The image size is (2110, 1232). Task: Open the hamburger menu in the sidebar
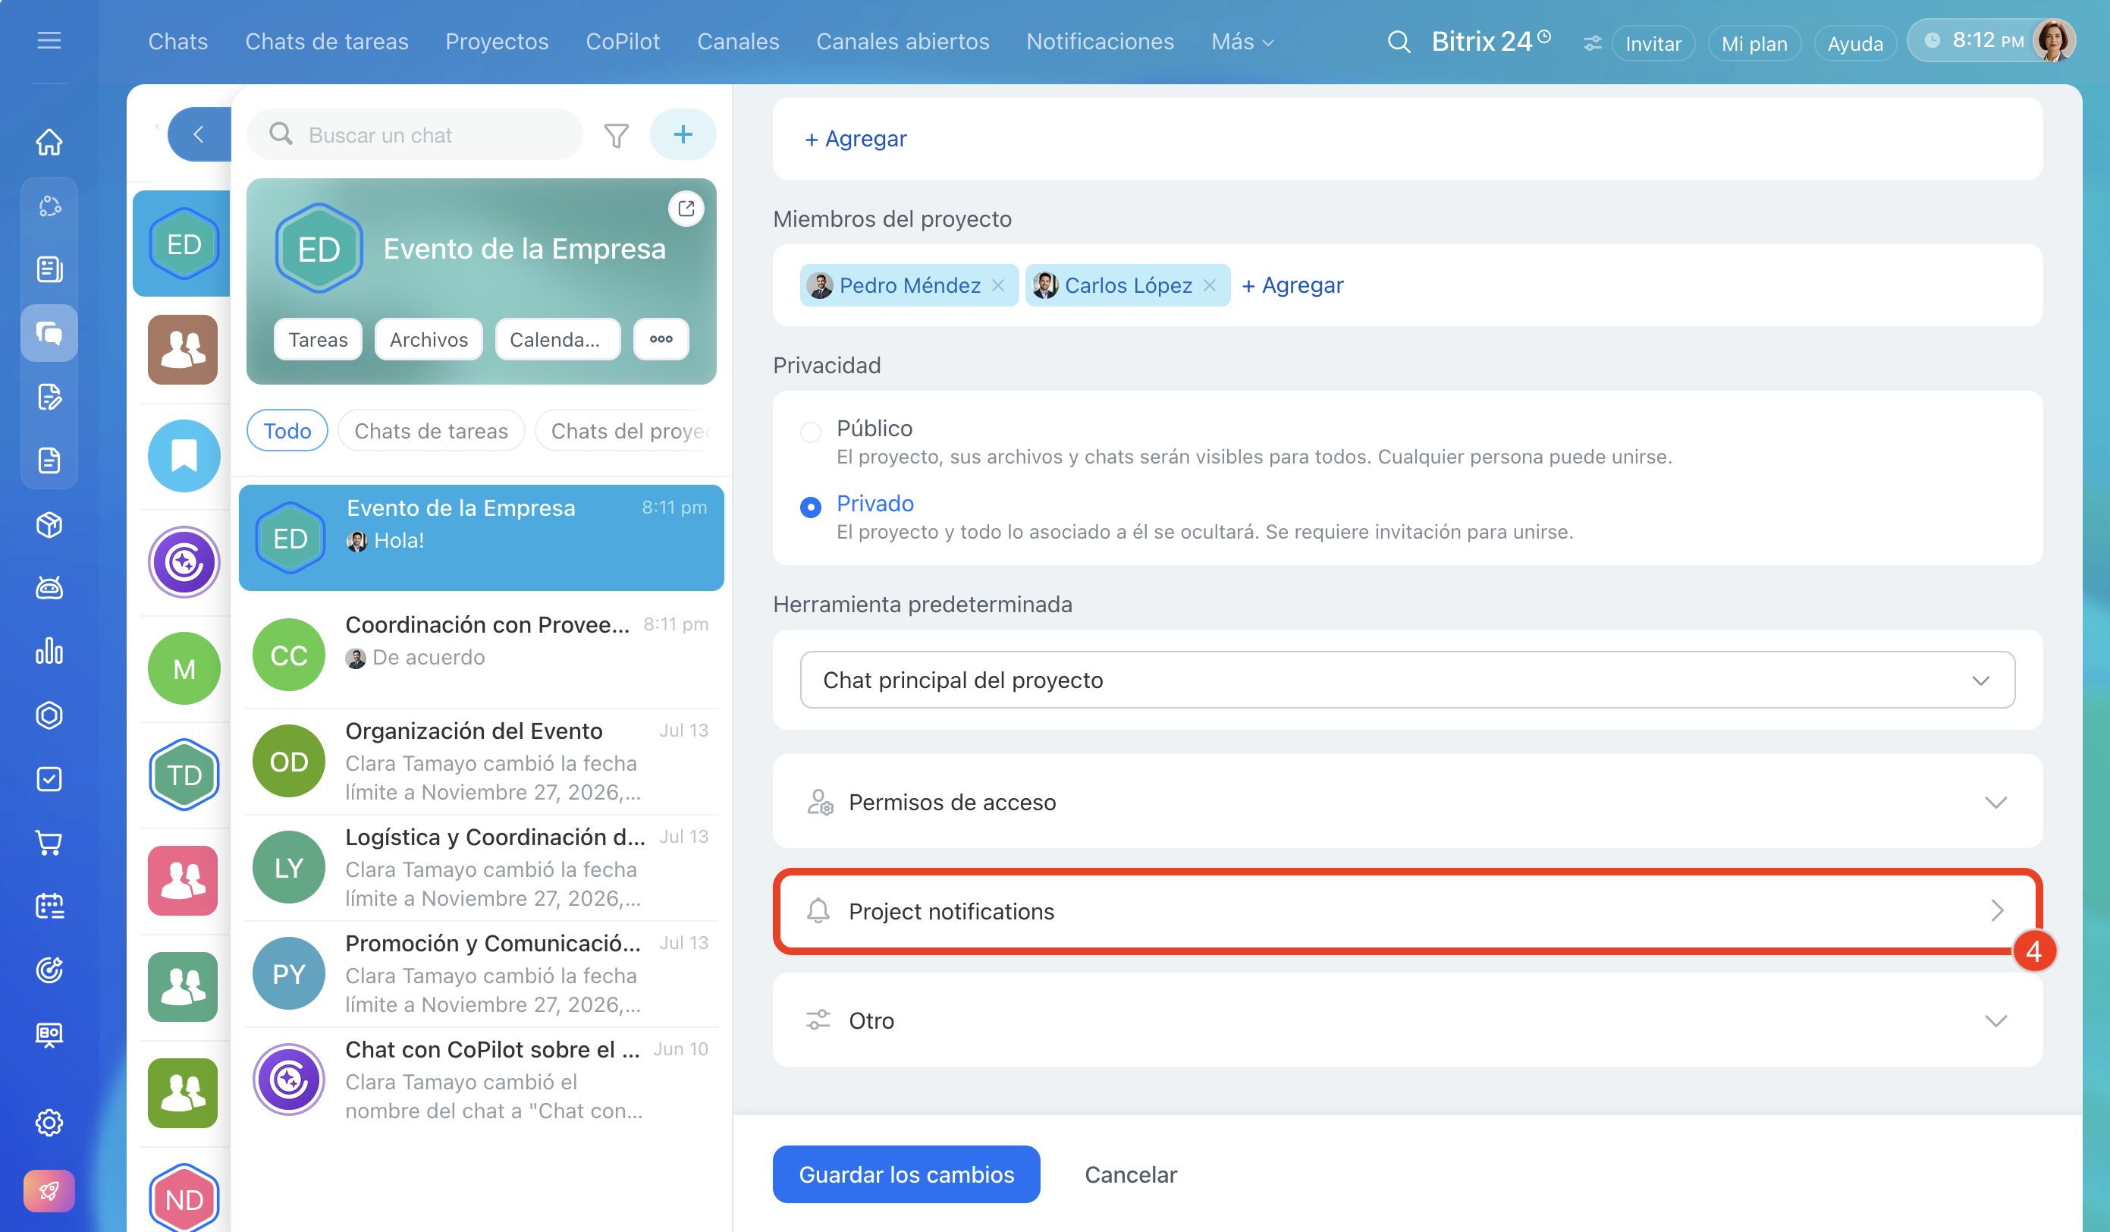tap(49, 40)
